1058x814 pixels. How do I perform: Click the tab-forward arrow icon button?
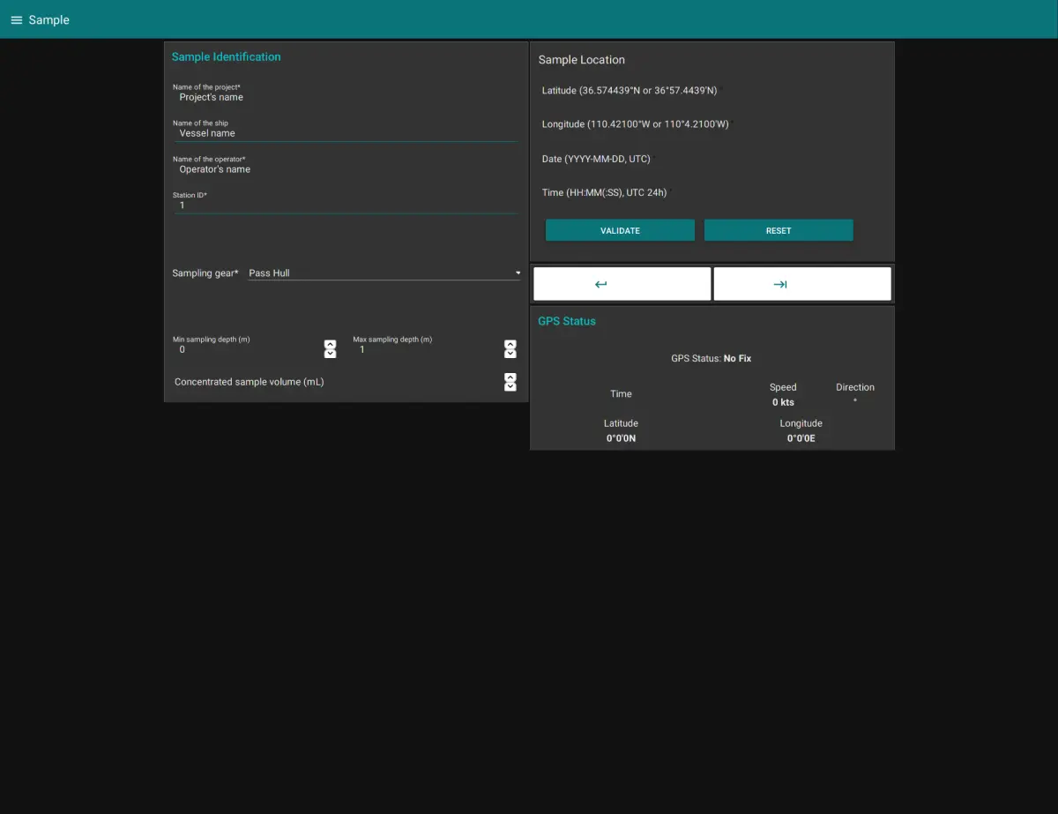pos(801,284)
